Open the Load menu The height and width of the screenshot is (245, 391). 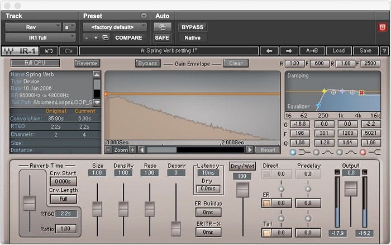tap(338, 51)
